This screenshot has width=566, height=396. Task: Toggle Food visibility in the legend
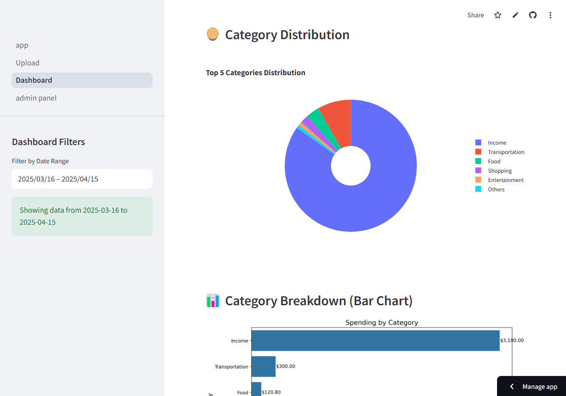click(494, 161)
